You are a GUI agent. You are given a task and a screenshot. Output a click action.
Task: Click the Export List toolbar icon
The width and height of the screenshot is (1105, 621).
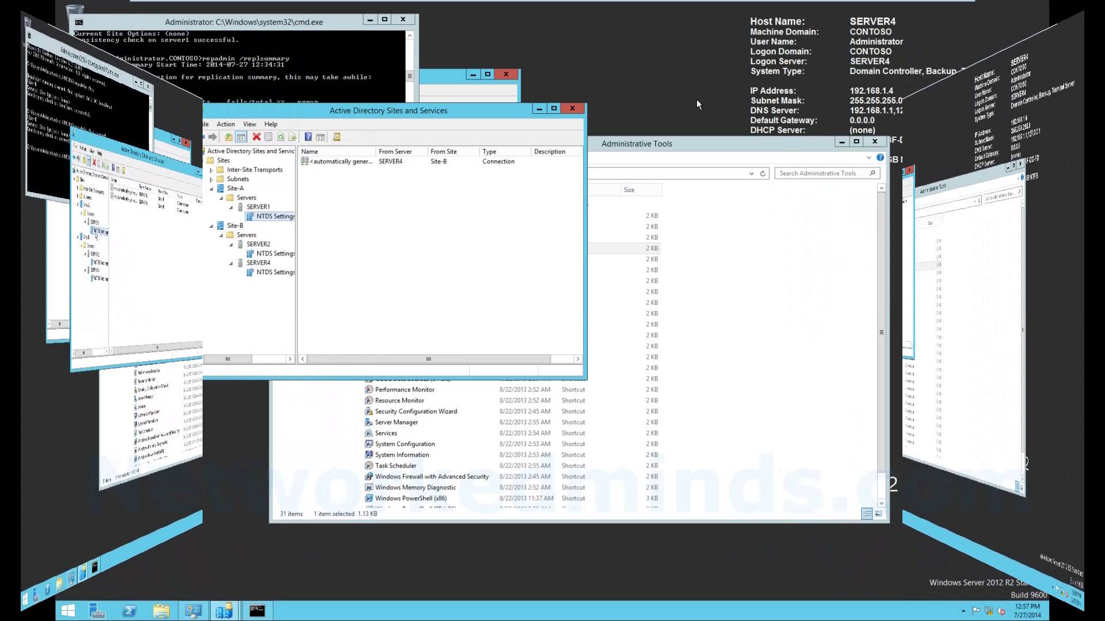point(292,137)
